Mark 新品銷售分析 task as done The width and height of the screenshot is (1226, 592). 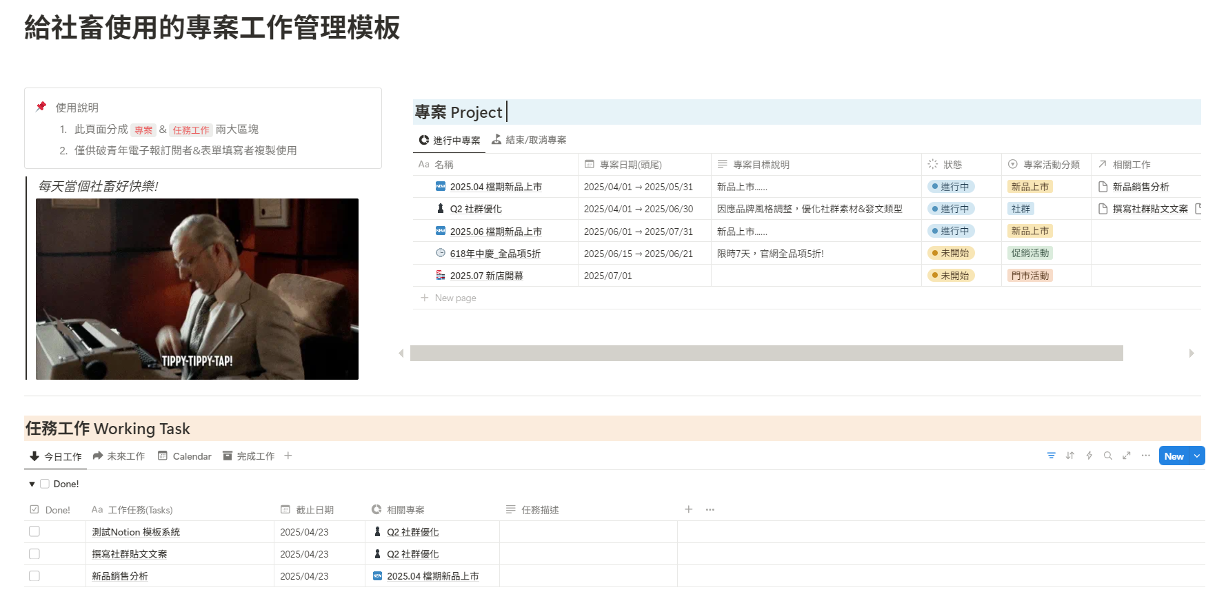[34, 575]
